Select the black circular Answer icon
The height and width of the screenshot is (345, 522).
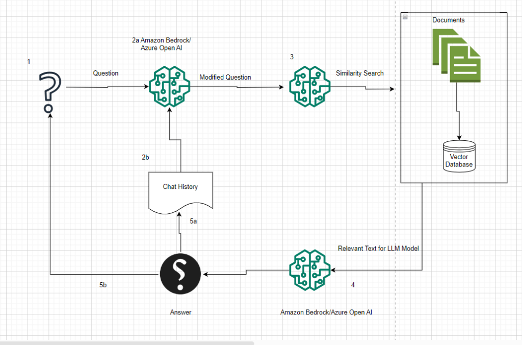point(180,274)
